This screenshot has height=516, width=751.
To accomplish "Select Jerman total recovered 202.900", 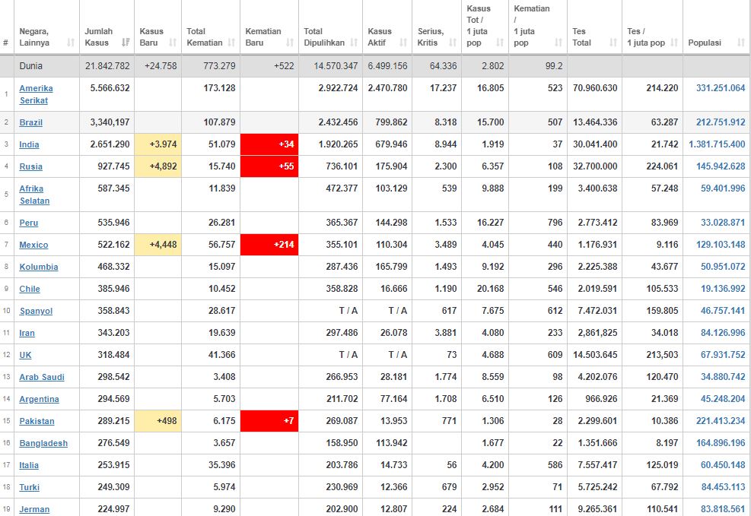I will pyautogui.click(x=342, y=509).
